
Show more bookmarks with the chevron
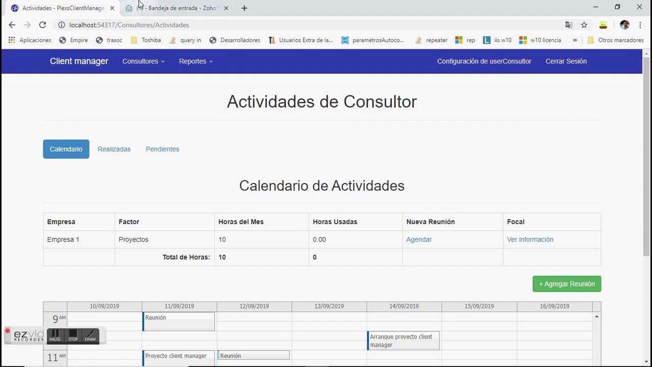tap(575, 40)
